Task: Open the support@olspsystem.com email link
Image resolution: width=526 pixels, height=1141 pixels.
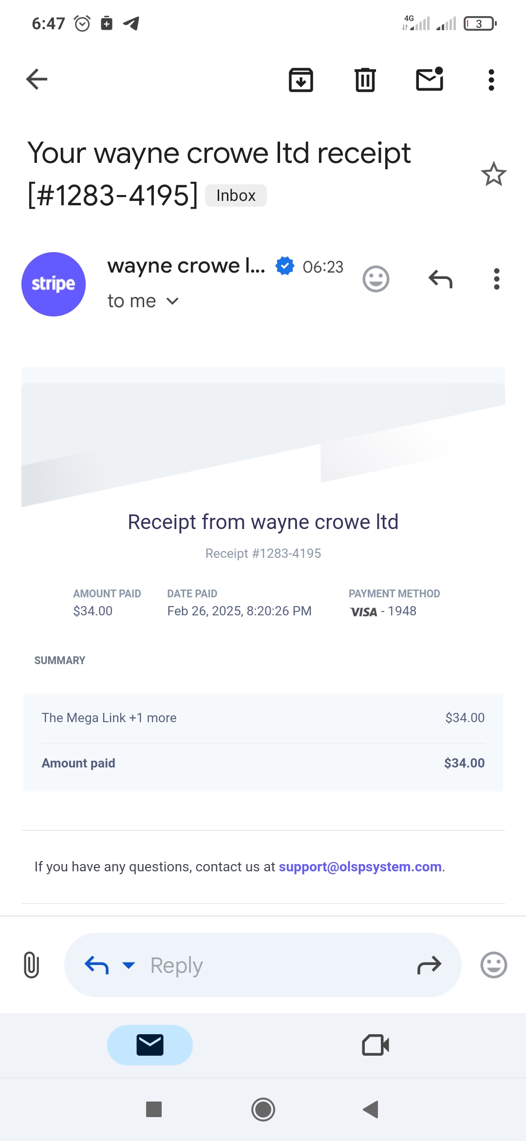Action: pyautogui.click(x=360, y=866)
